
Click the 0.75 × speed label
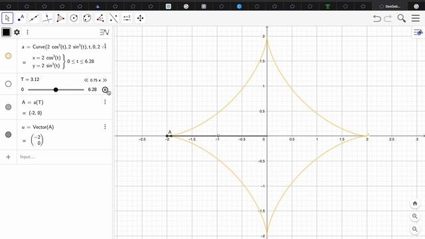[x=96, y=80]
